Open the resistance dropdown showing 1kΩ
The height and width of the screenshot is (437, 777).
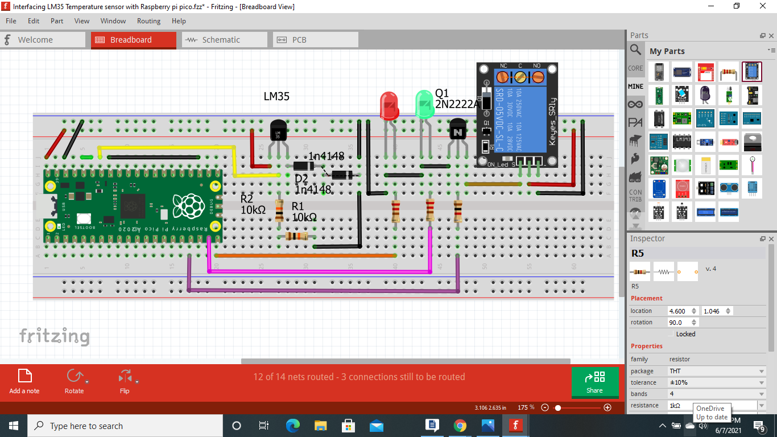(x=762, y=405)
